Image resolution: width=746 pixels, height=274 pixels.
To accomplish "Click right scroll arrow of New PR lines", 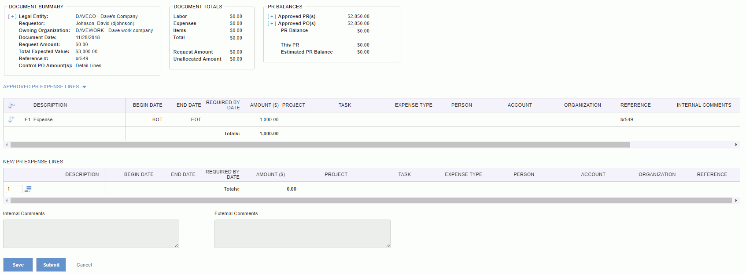I will pos(736,201).
